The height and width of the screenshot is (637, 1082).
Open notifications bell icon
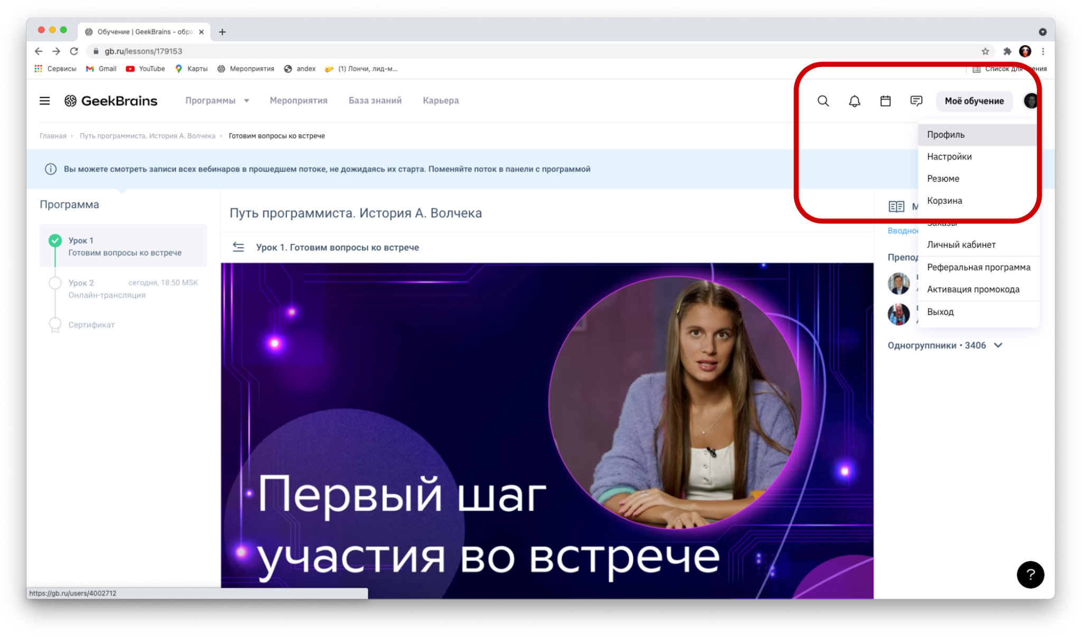tap(854, 101)
